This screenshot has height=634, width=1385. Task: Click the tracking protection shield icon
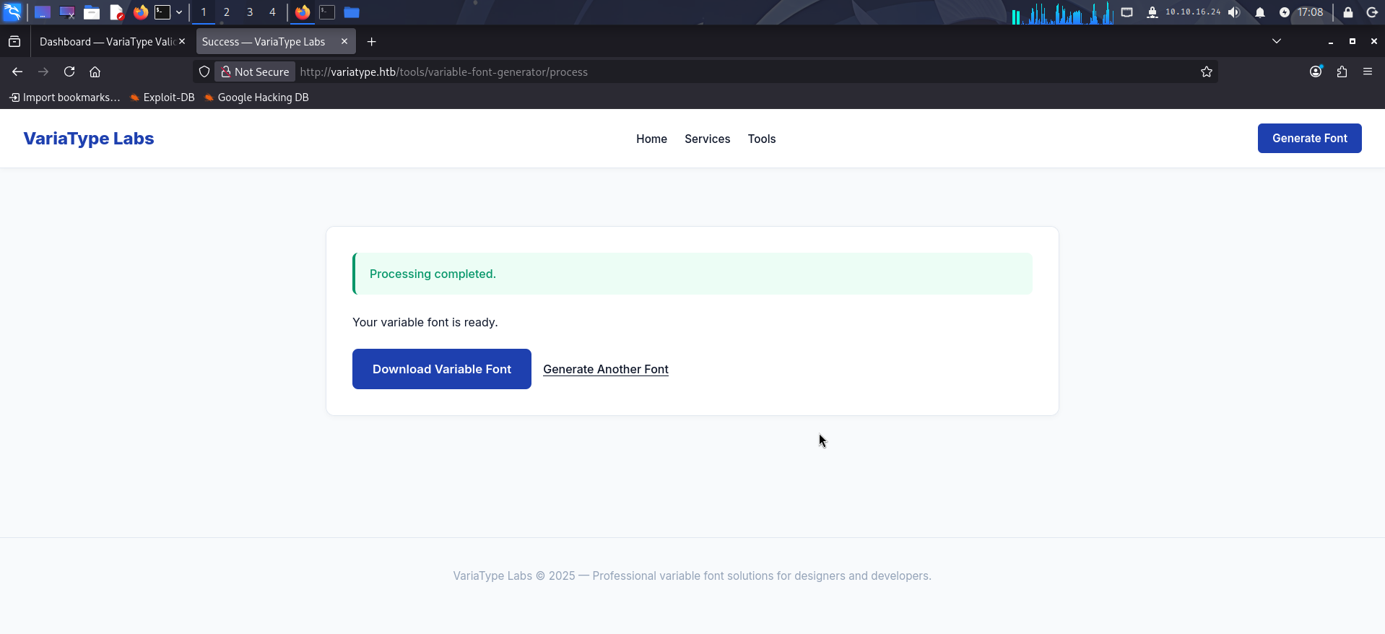(x=204, y=71)
